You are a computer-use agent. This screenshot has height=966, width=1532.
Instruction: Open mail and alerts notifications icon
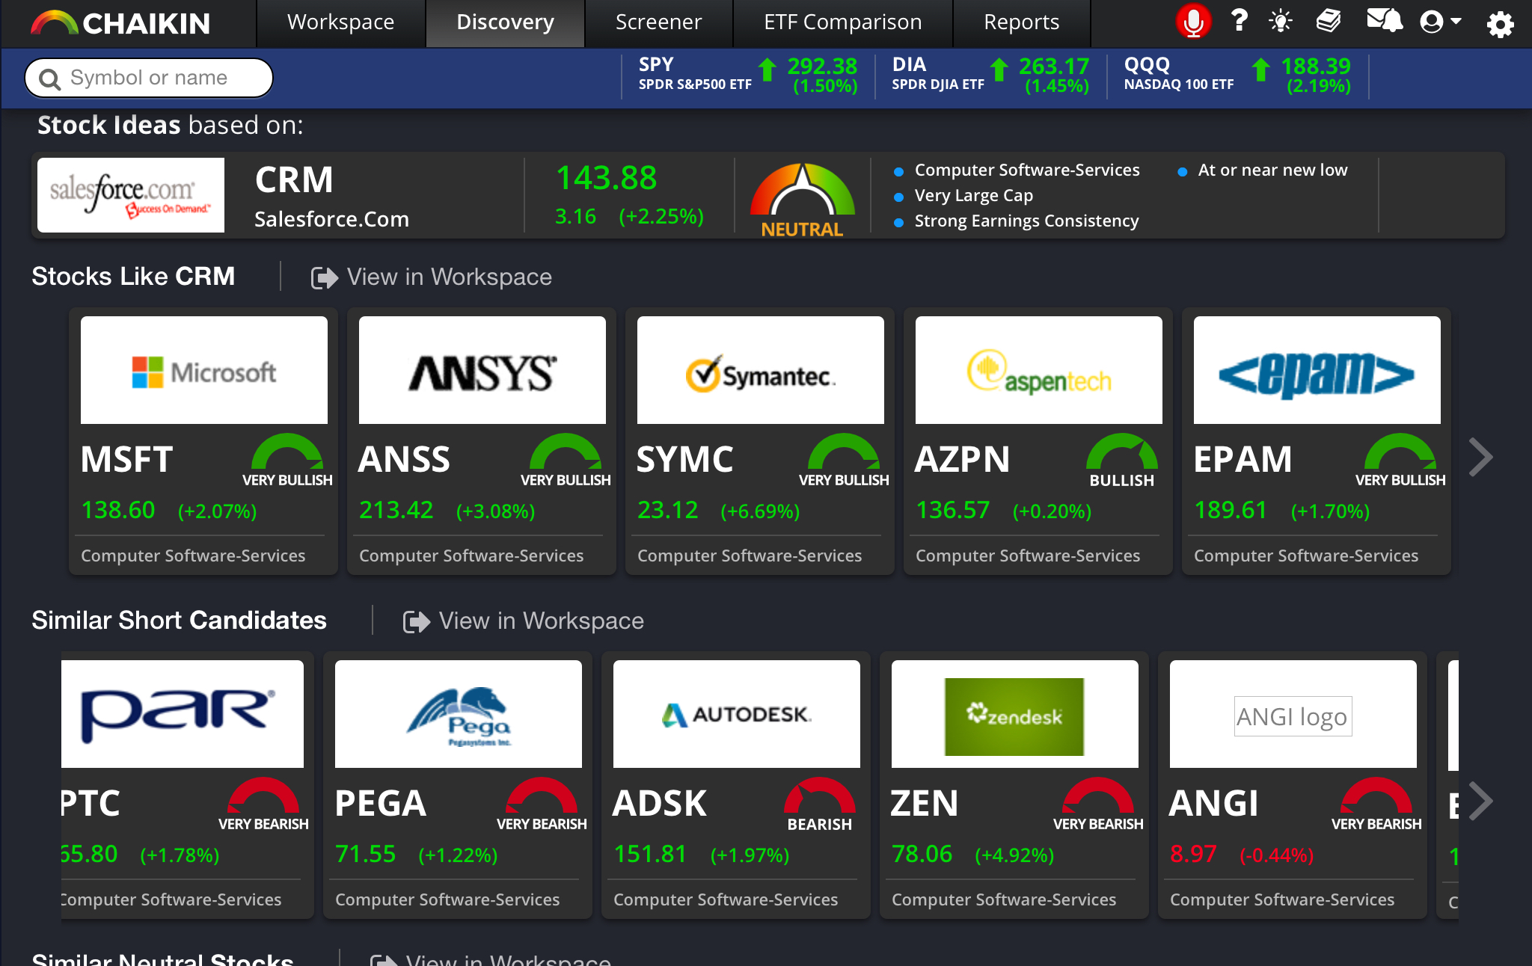click(x=1384, y=21)
